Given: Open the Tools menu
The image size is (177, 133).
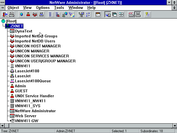Looking at the screenshot, I should (x=59, y=8).
